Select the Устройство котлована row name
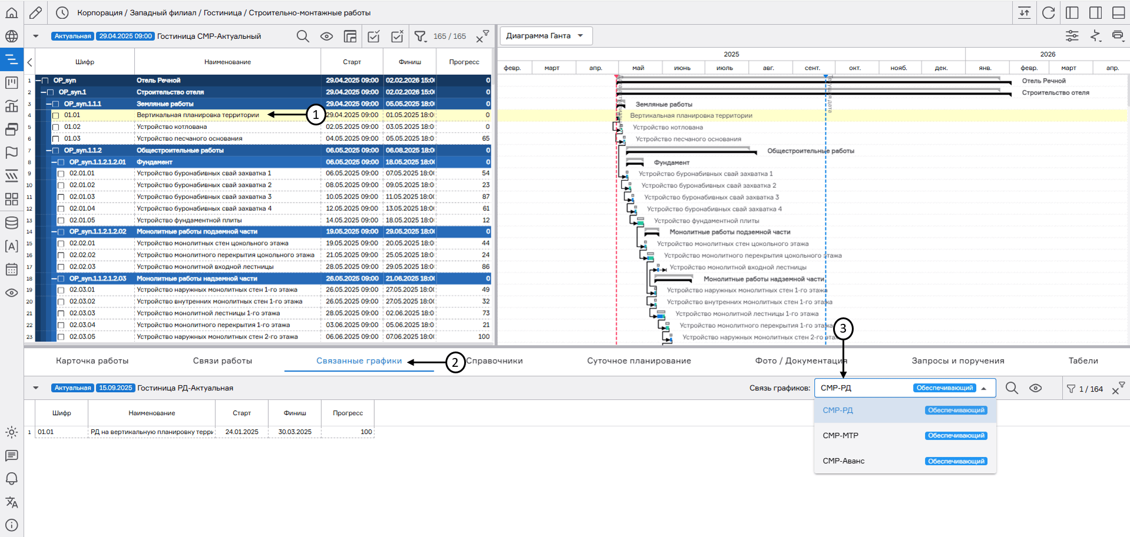The height and width of the screenshot is (537, 1130). 172,127
